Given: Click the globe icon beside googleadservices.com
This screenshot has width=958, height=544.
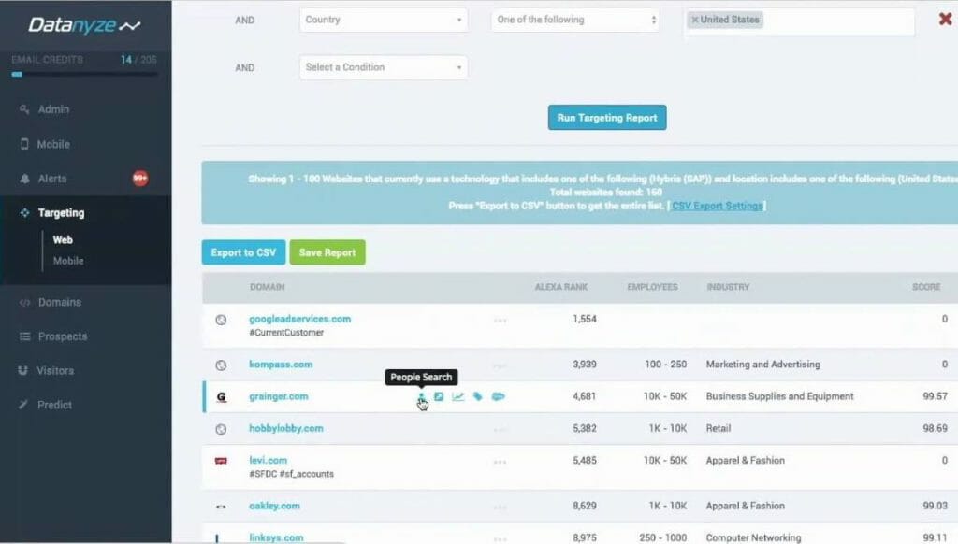Looking at the screenshot, I should pos(221,320).
